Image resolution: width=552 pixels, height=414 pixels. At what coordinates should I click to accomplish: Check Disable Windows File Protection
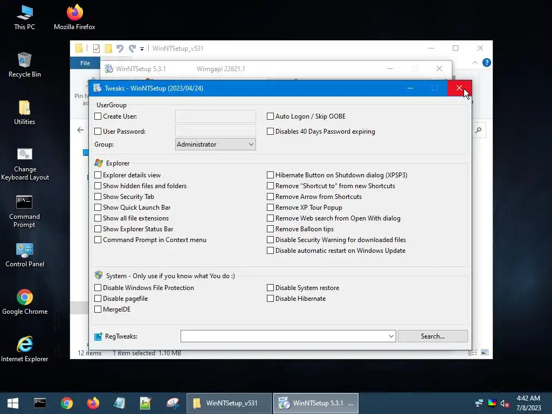point(98,288)
